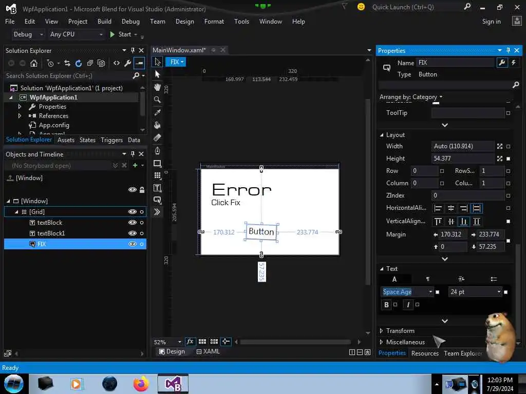Open the Any CPU platform dropdown
Image resolution: width=526 pixels, height=394 pixels.
pos(76,34)
